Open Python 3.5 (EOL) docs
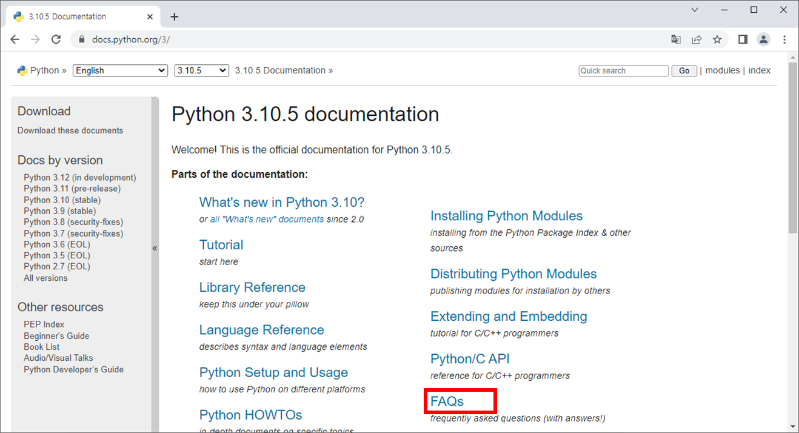Image resolution: width=799 pixels, height=433 pixels. pos(57,255)
